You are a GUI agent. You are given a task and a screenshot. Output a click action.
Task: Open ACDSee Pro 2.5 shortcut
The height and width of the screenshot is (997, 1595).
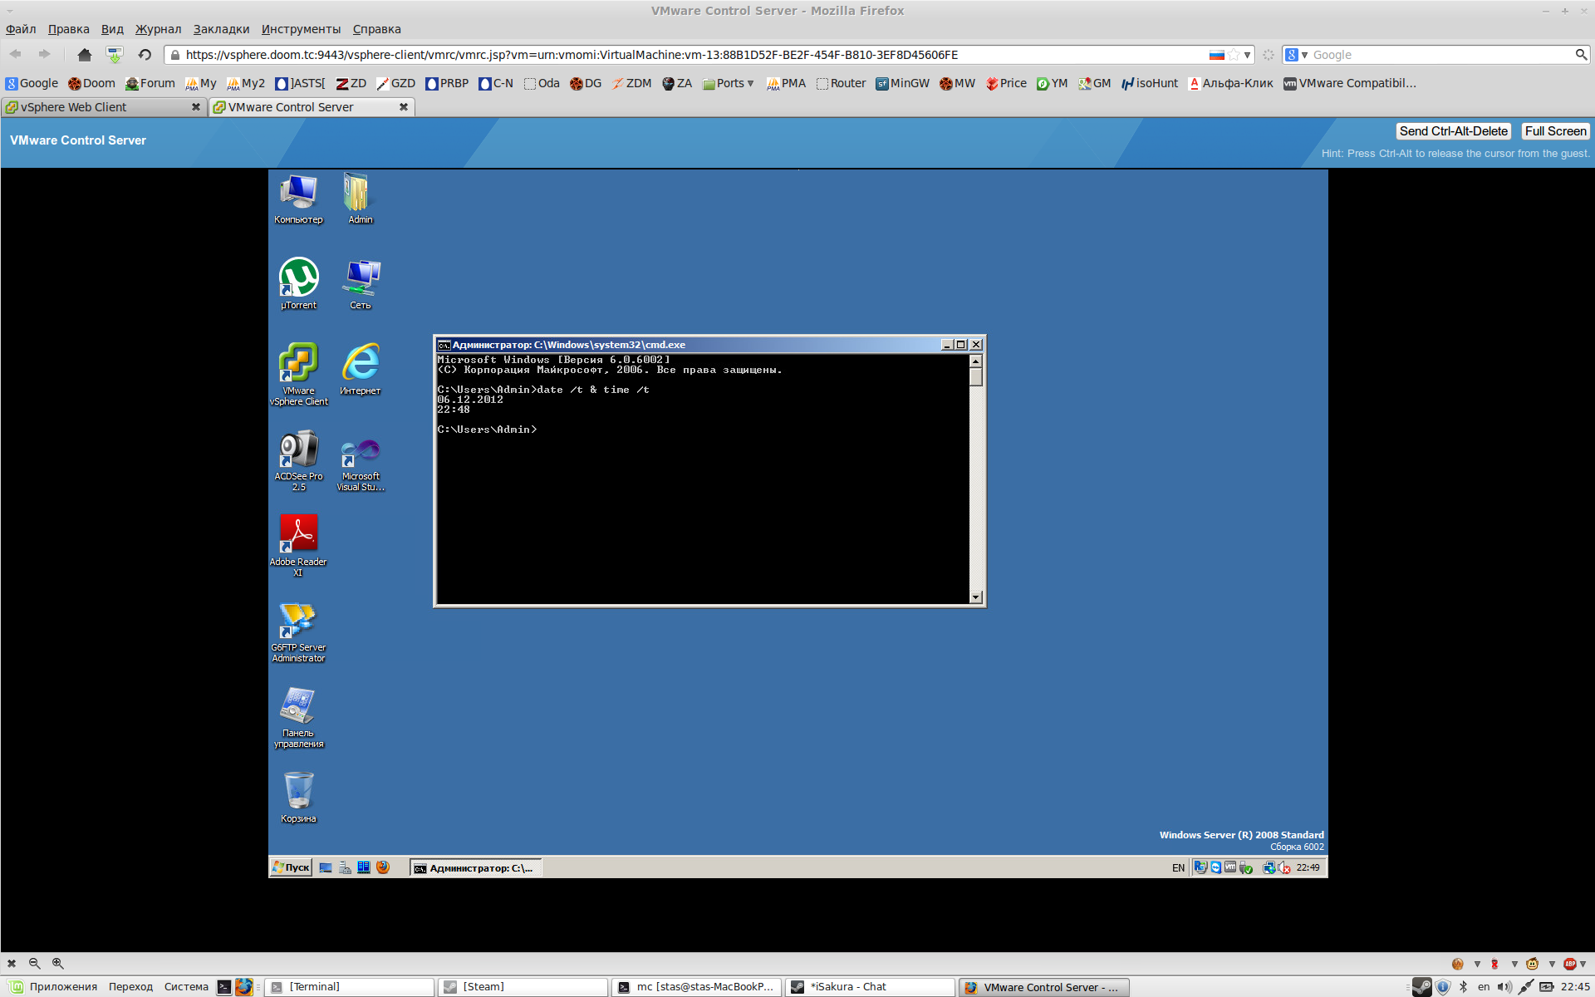click(298, 449)
